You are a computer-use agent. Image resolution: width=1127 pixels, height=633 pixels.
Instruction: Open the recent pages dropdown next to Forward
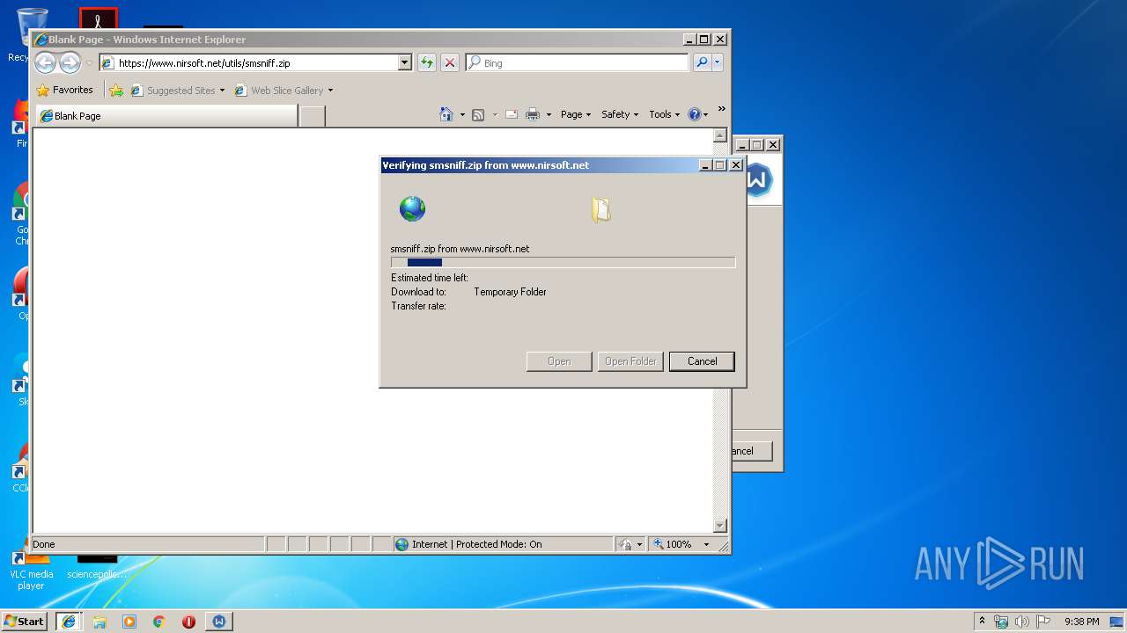[89, 63]
